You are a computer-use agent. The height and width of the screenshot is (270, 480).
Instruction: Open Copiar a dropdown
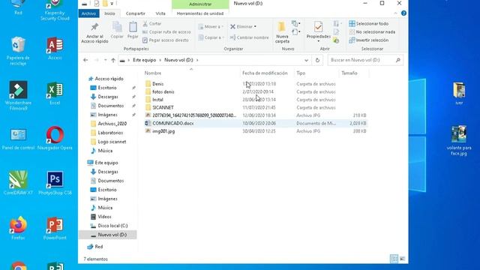(x=211, y=37)
